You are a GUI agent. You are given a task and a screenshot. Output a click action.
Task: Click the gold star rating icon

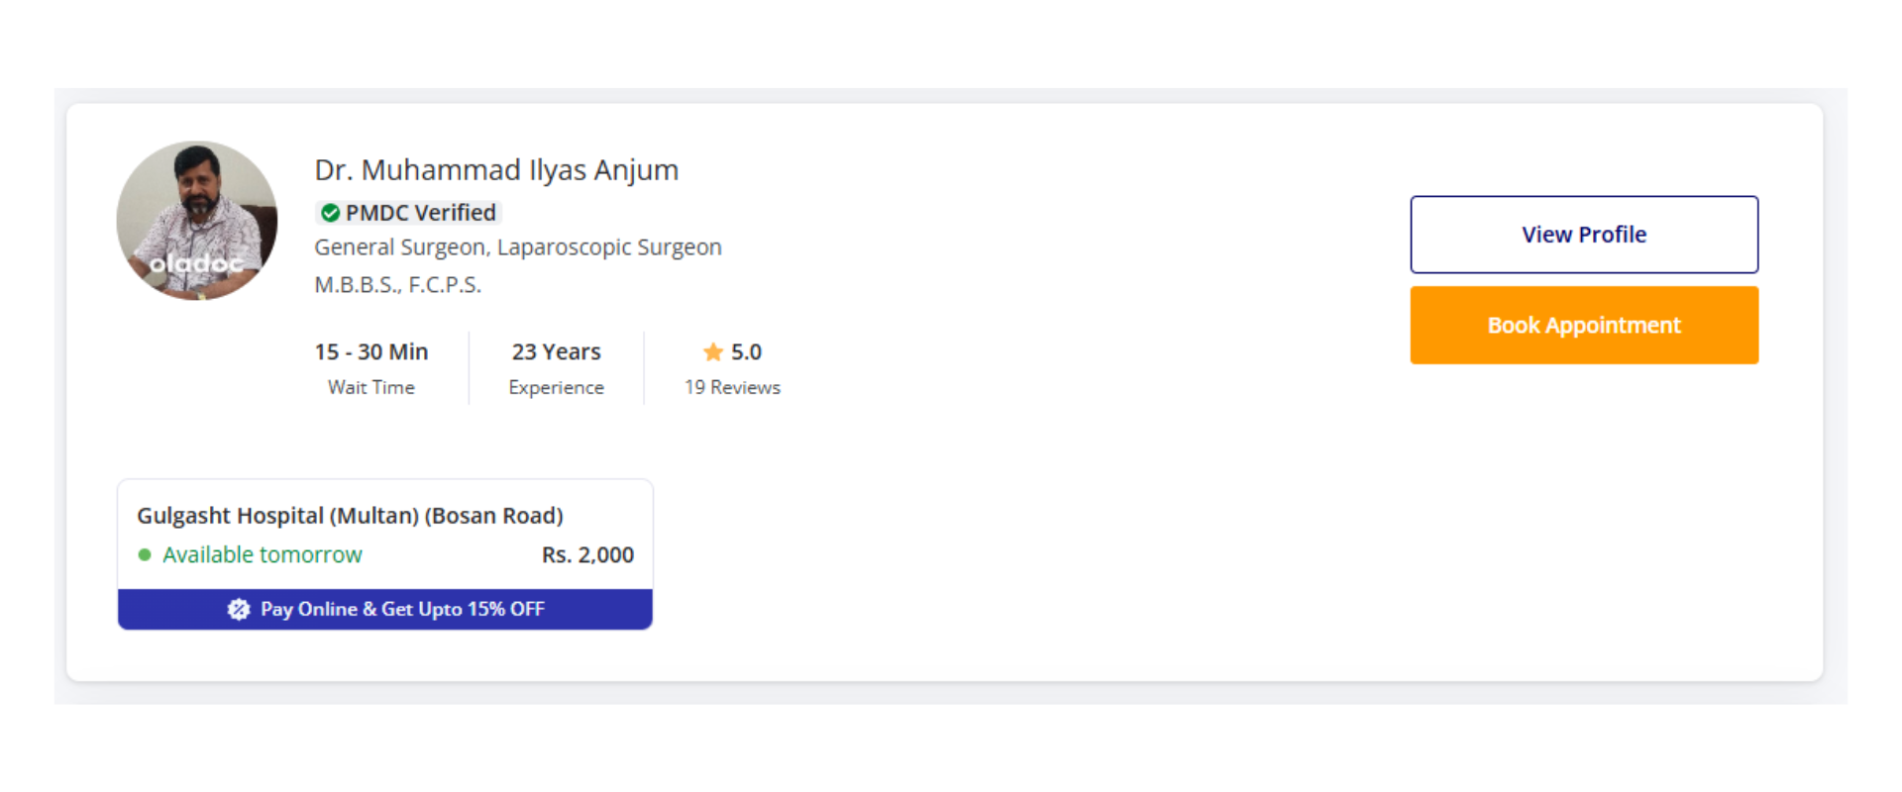[713, 351]
